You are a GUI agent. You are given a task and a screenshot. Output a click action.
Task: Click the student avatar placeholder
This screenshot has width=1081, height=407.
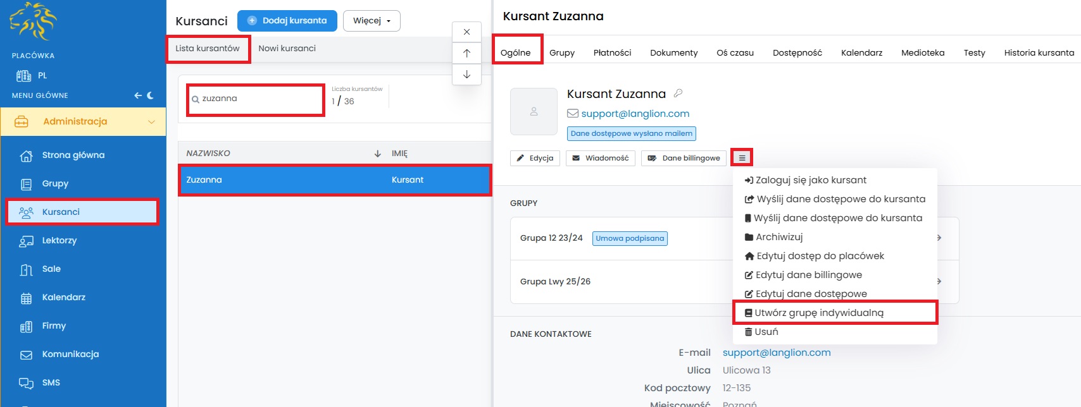point(534,111)
